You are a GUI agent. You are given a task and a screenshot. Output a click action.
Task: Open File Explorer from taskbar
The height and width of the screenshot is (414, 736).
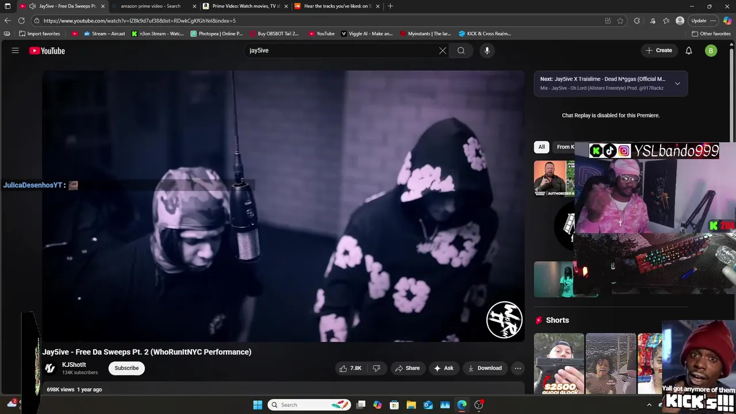(411, 405)
